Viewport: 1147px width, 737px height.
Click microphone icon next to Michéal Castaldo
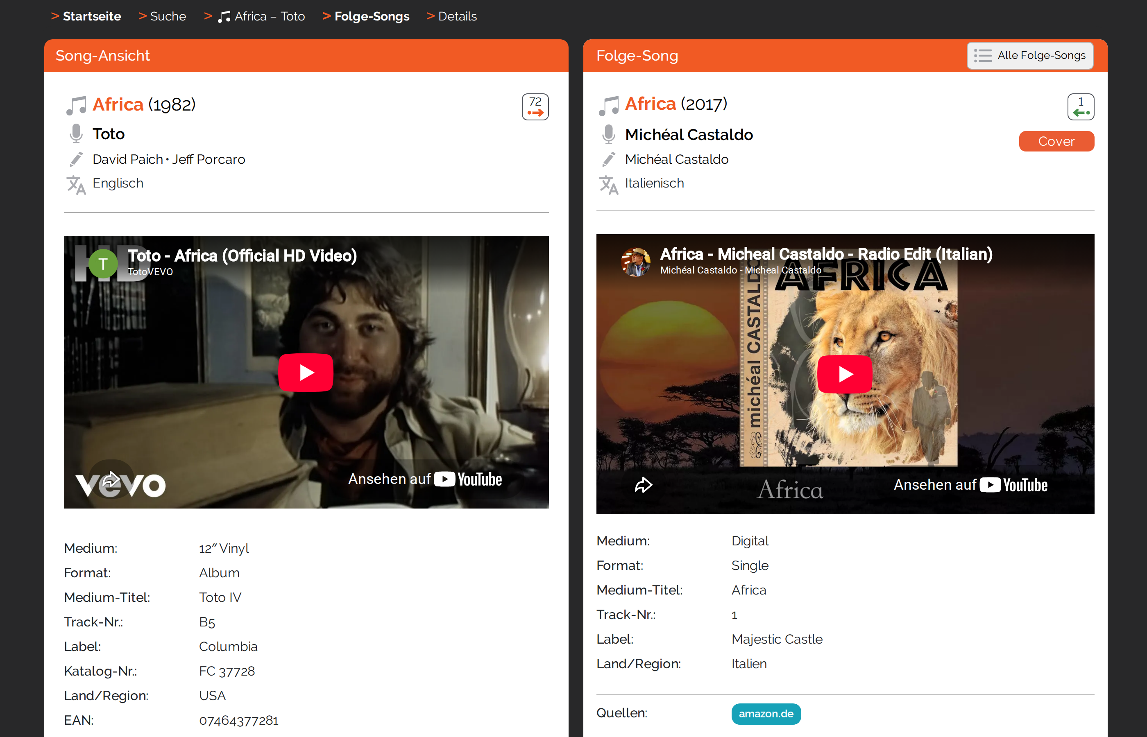608,134
